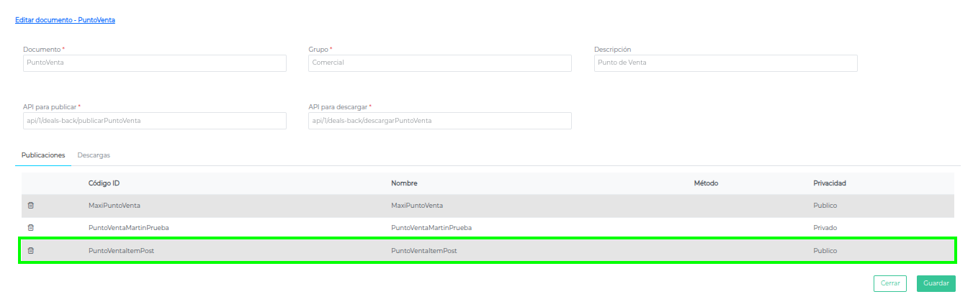Click trash icon for PuntoVentaMartinPrueba

click(x=30, y=227)
